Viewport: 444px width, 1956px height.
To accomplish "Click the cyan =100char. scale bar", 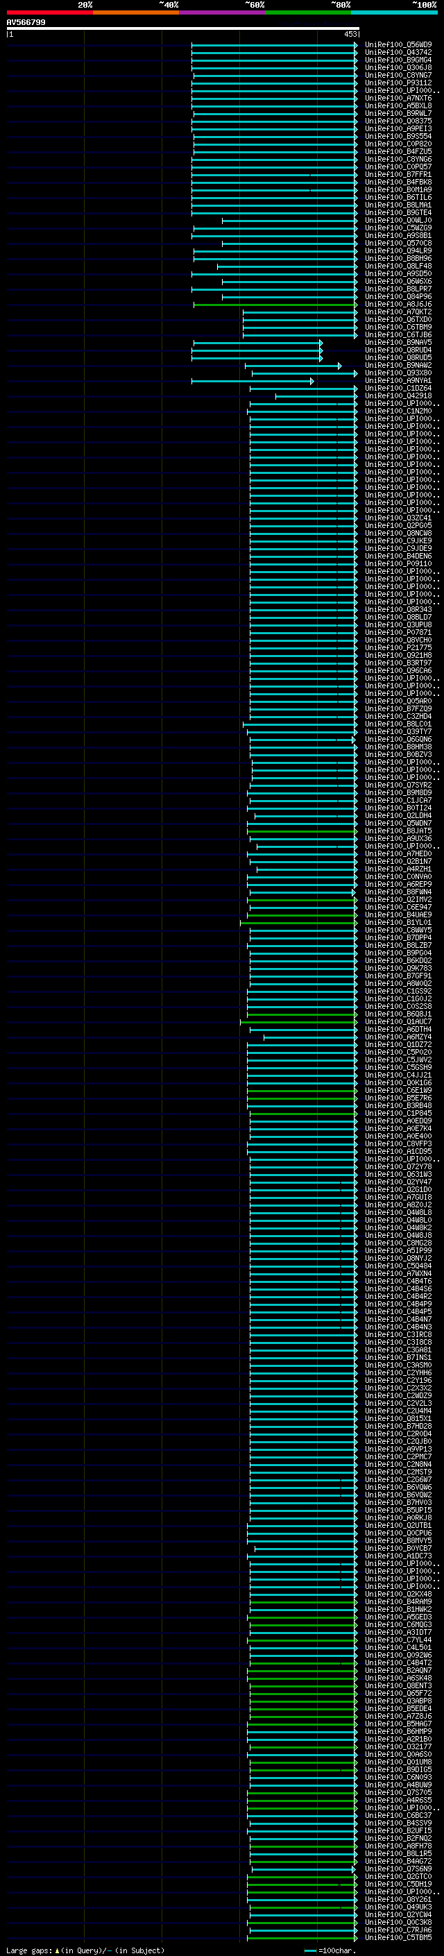I will click(x=309, y=1950).
